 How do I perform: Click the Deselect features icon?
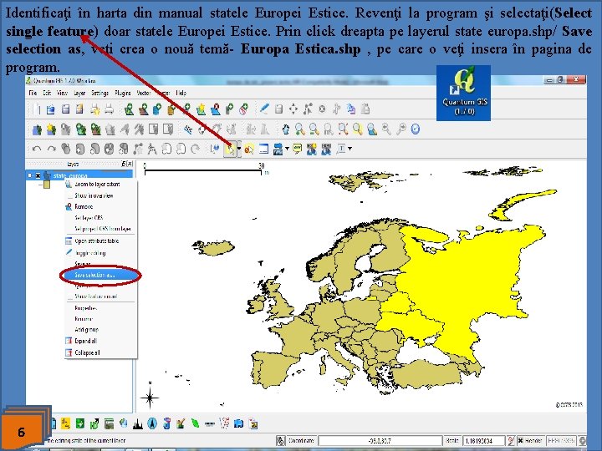click(x=249, y=149)
